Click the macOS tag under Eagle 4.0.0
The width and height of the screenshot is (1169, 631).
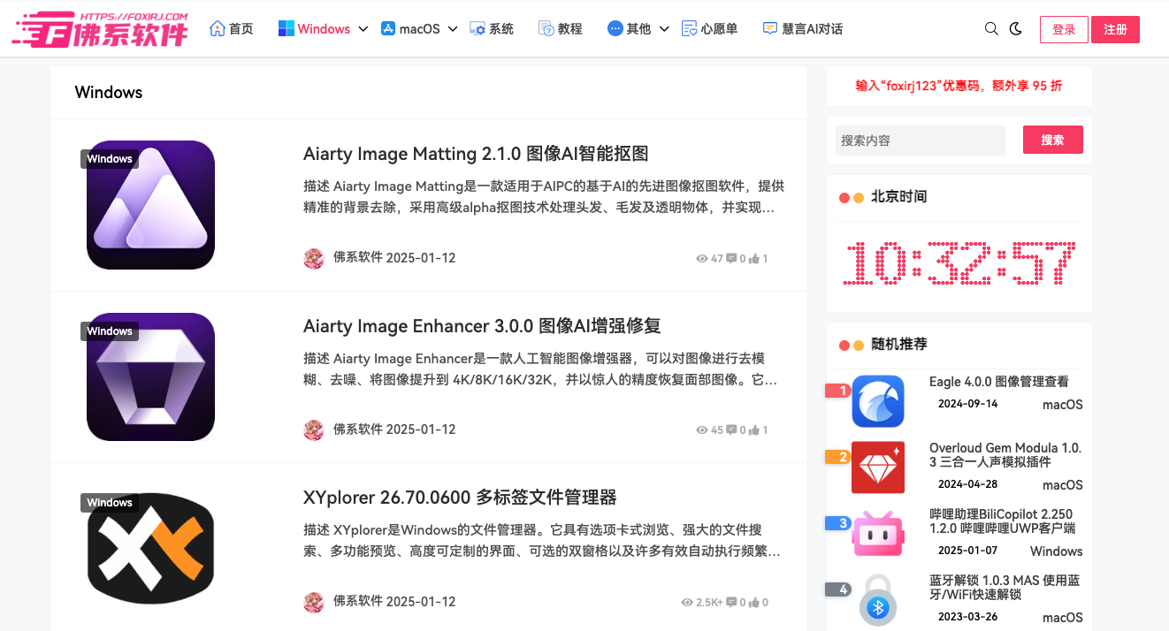(x=1063, y=405)
